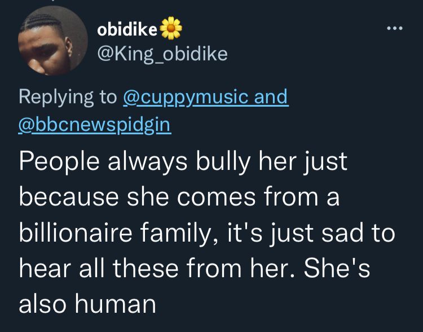
Task: Click the 'Replying to' label
Action: coord(68,97)
